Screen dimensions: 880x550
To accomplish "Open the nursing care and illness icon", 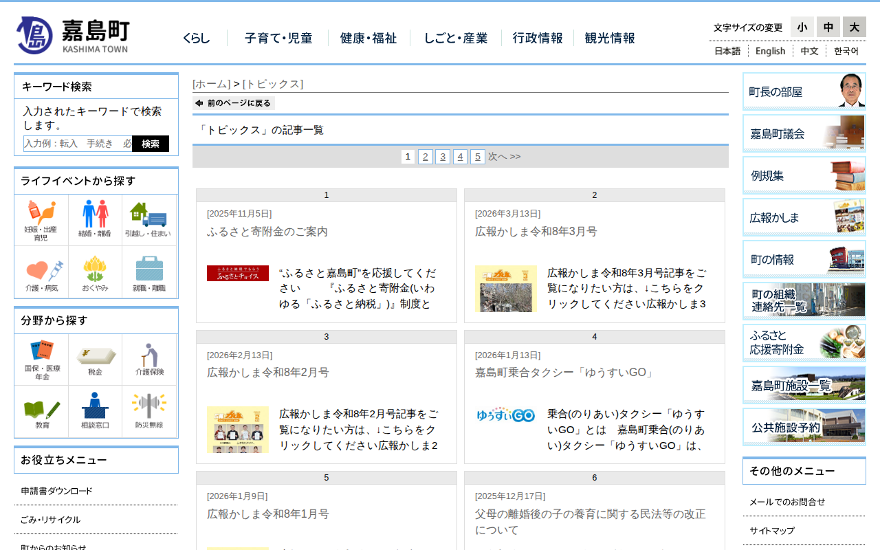I will pos(41,273).
